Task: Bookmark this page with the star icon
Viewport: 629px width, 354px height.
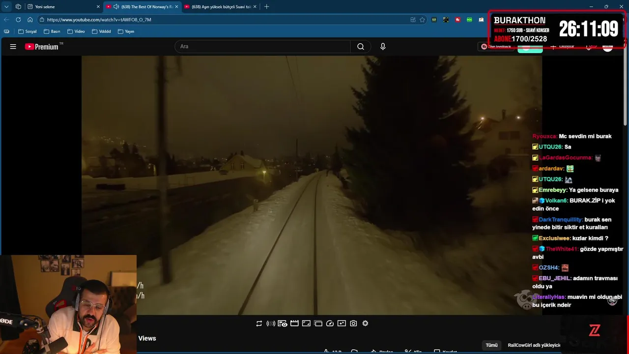Action: [x=422, y=20]
